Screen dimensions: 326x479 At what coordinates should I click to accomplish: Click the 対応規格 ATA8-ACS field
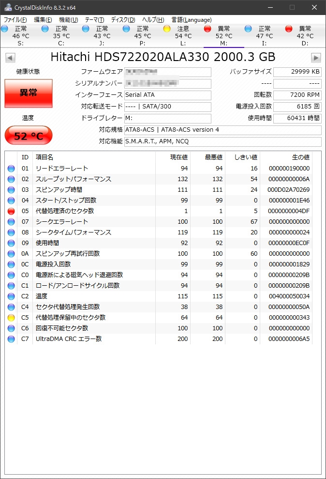tap(223, 130)
